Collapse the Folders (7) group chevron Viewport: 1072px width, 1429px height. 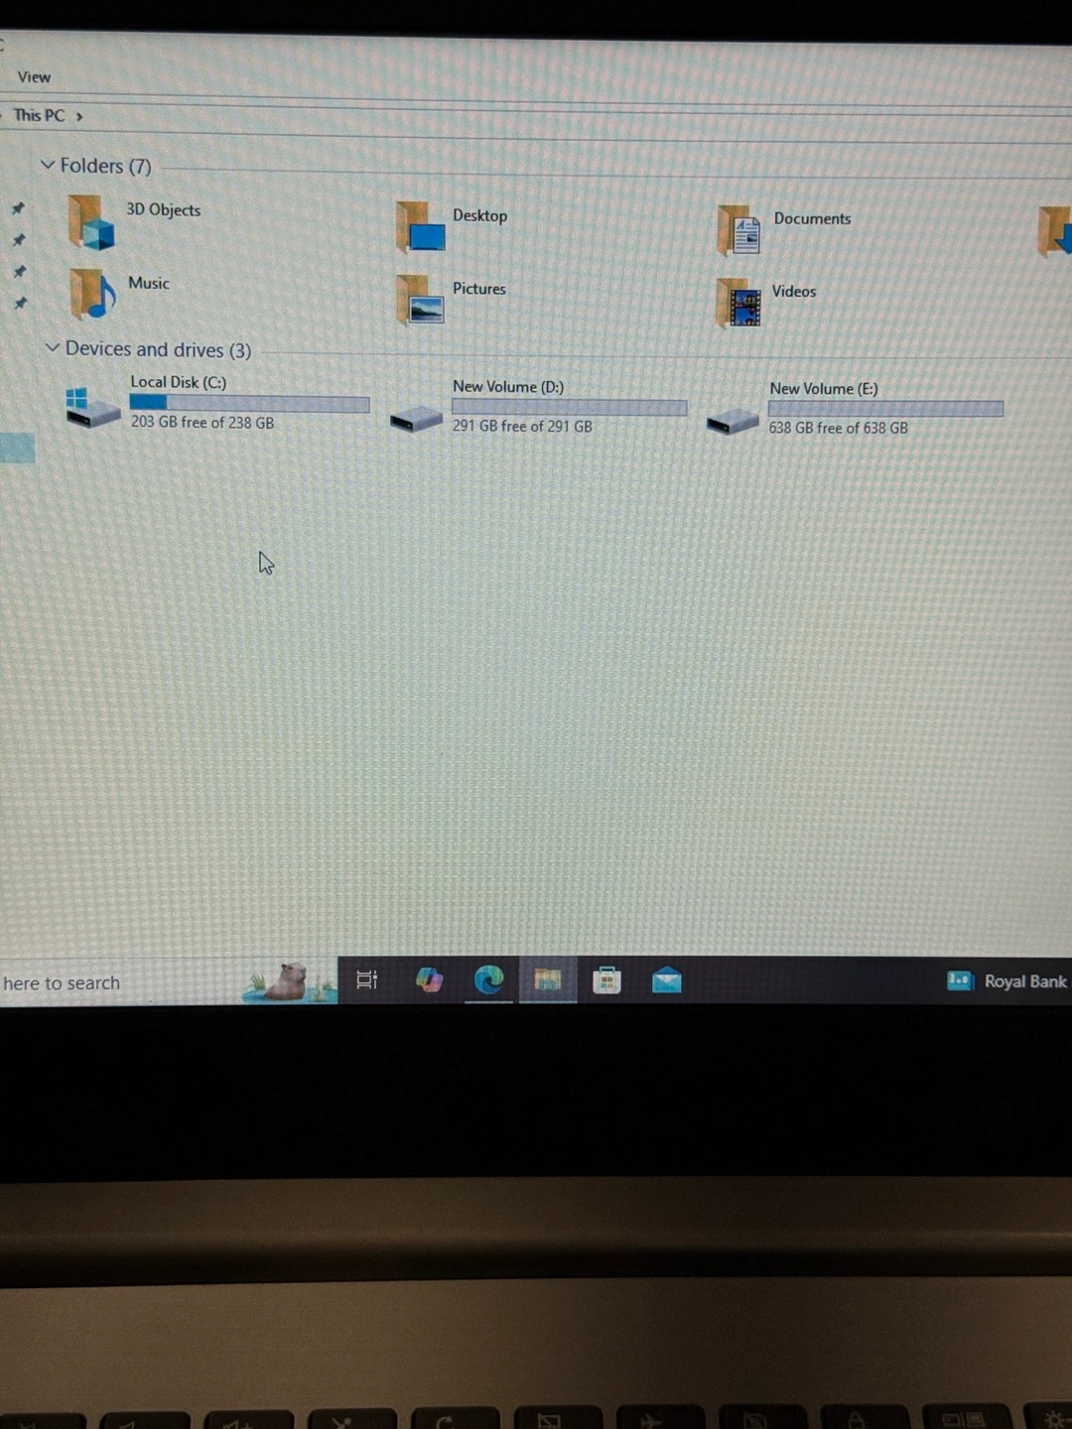(x=47, y=165)
